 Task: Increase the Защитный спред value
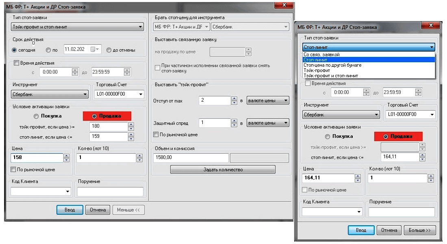tap(234, 120)
